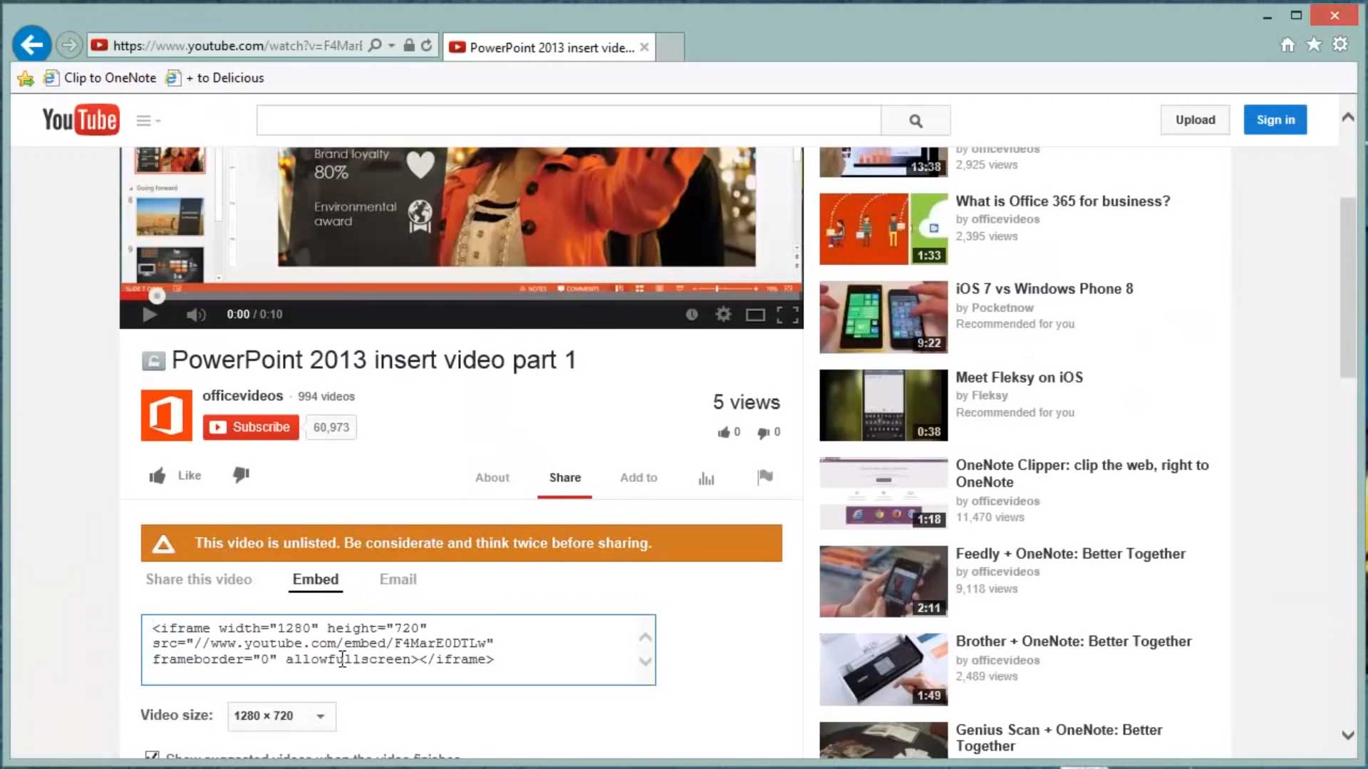Switch to Share this video sub-tab
This screenshot has width=1368, height=769.
point(199,580)
